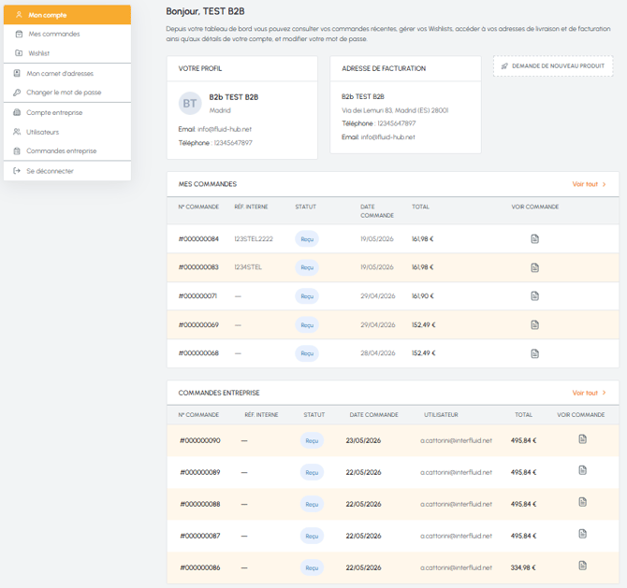Click the 334,98 € total of order #000000086
This screenshot has height=588, width=627.
(x=523, y=567)
